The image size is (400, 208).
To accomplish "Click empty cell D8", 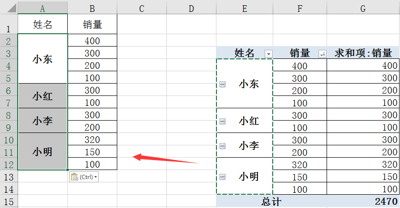I will [191, 114].
